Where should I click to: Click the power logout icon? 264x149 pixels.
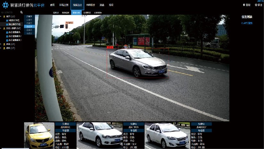[256, 5]
